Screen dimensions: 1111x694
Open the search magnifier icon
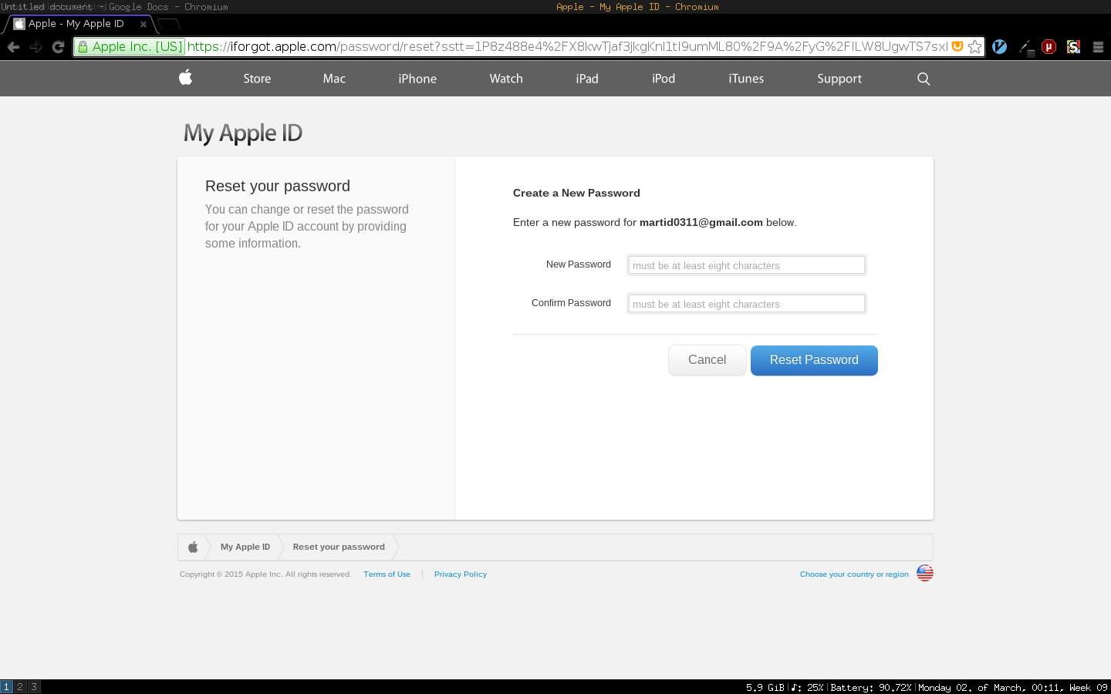tap(924, 79)
